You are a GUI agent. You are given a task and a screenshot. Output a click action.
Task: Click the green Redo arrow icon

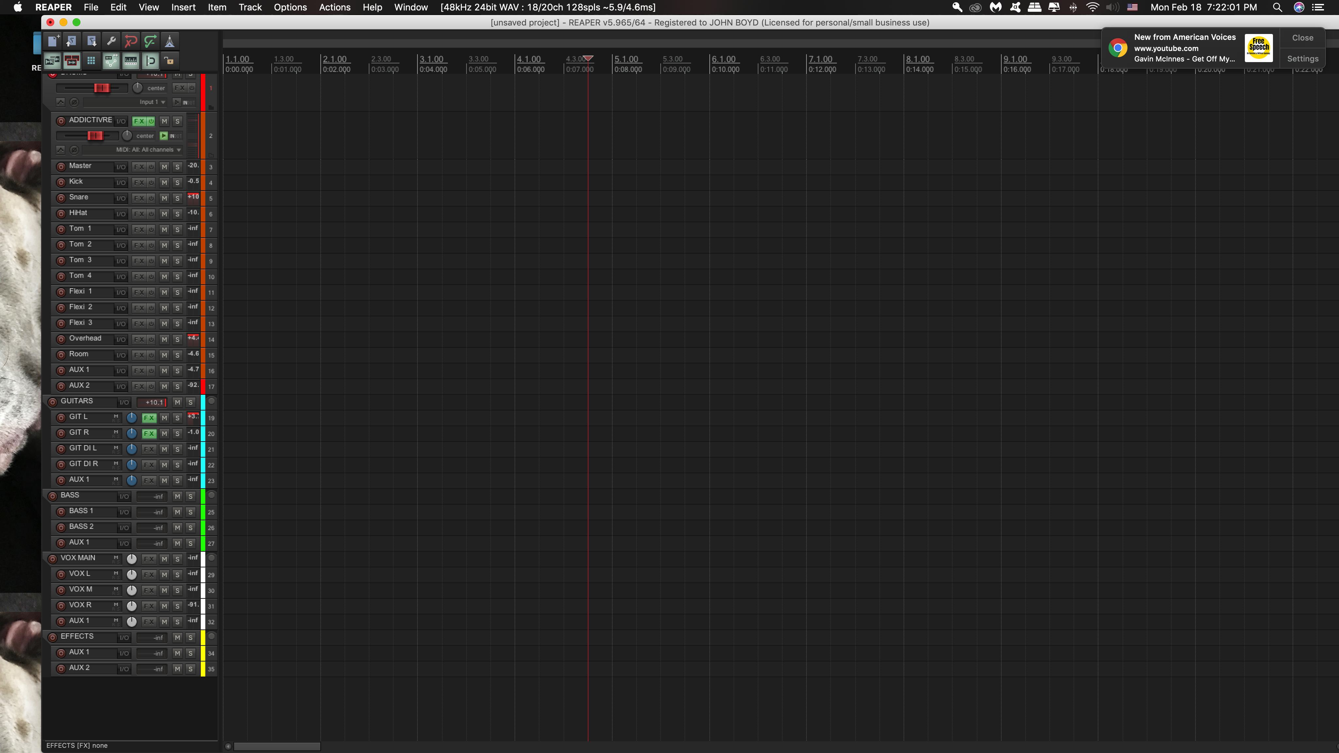coord(150,41)
